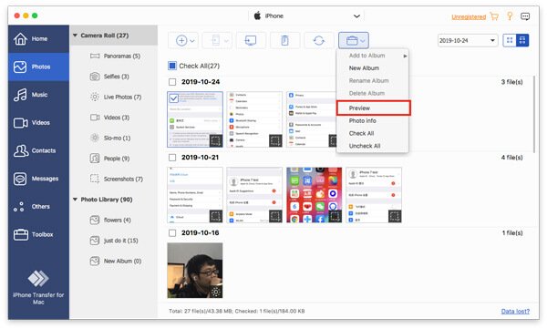Expand the add photos button arrow

(x=192, y=41)
